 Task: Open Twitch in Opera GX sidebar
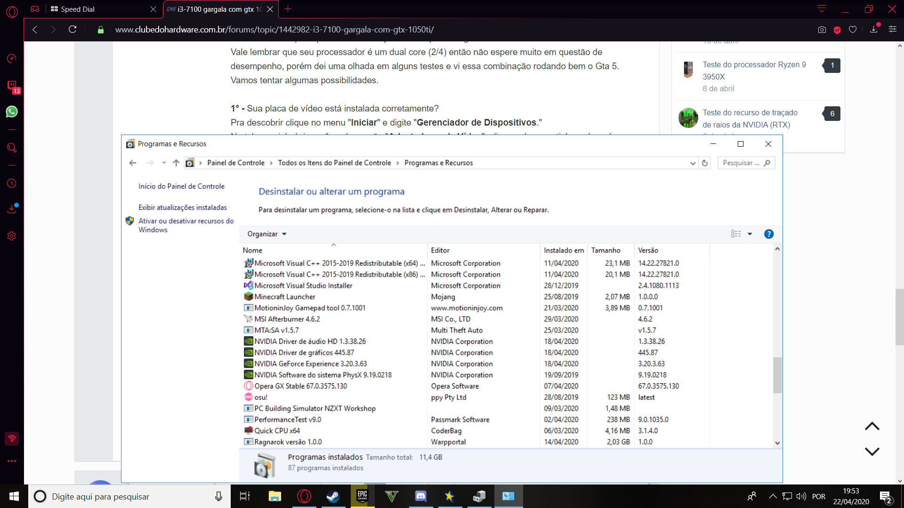tap(12, 86)
